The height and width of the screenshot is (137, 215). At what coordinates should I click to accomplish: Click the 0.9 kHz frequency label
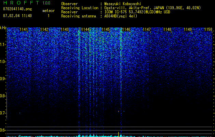coord(3,79)
